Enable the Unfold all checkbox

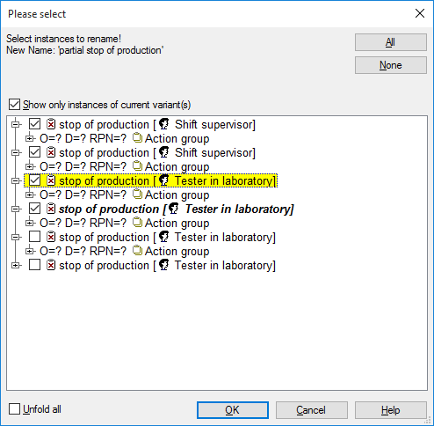[14, 409]
